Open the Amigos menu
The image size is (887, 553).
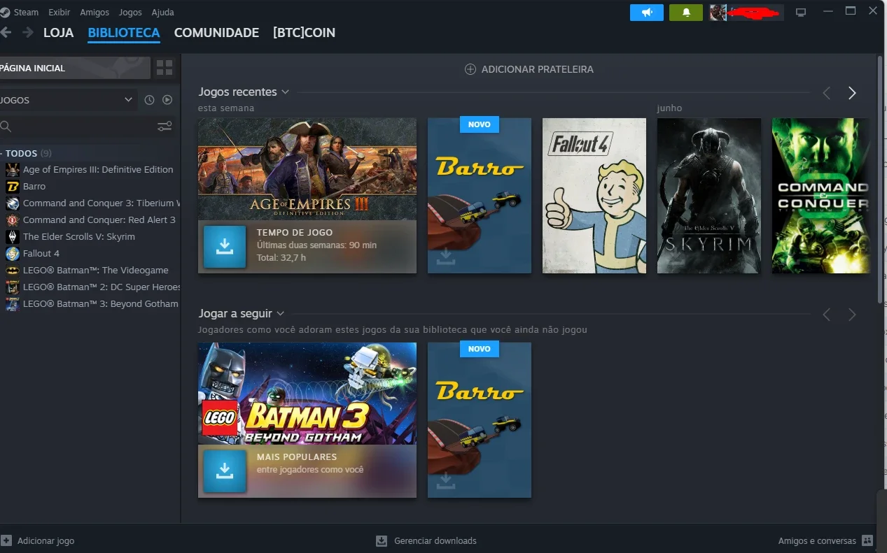[x=95, y=12]
